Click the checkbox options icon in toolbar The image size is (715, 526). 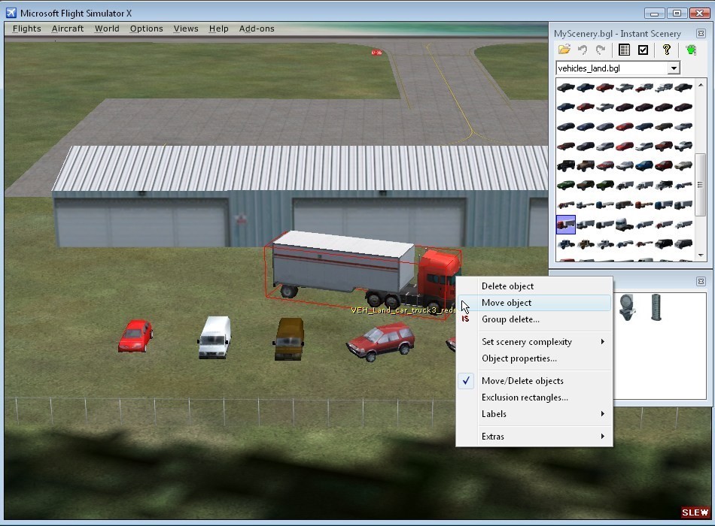tap(643, 50)
